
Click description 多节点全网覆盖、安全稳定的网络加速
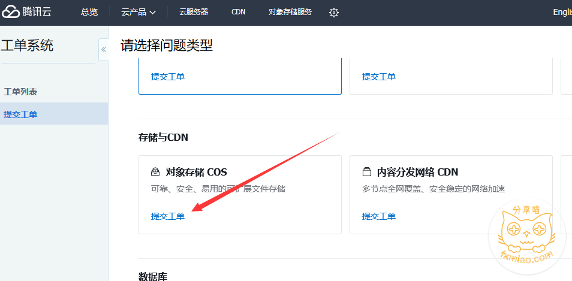[433, 189]
